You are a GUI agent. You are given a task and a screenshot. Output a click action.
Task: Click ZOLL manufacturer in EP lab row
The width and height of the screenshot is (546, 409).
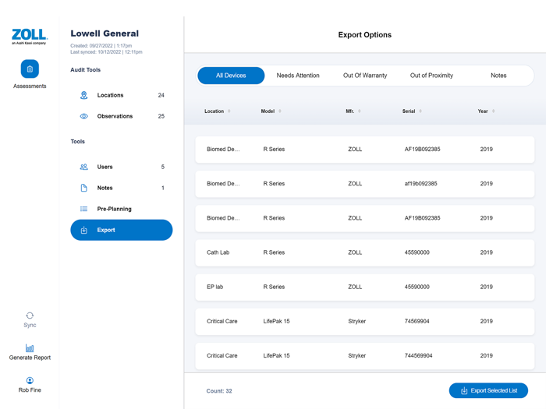pos(355,287)
